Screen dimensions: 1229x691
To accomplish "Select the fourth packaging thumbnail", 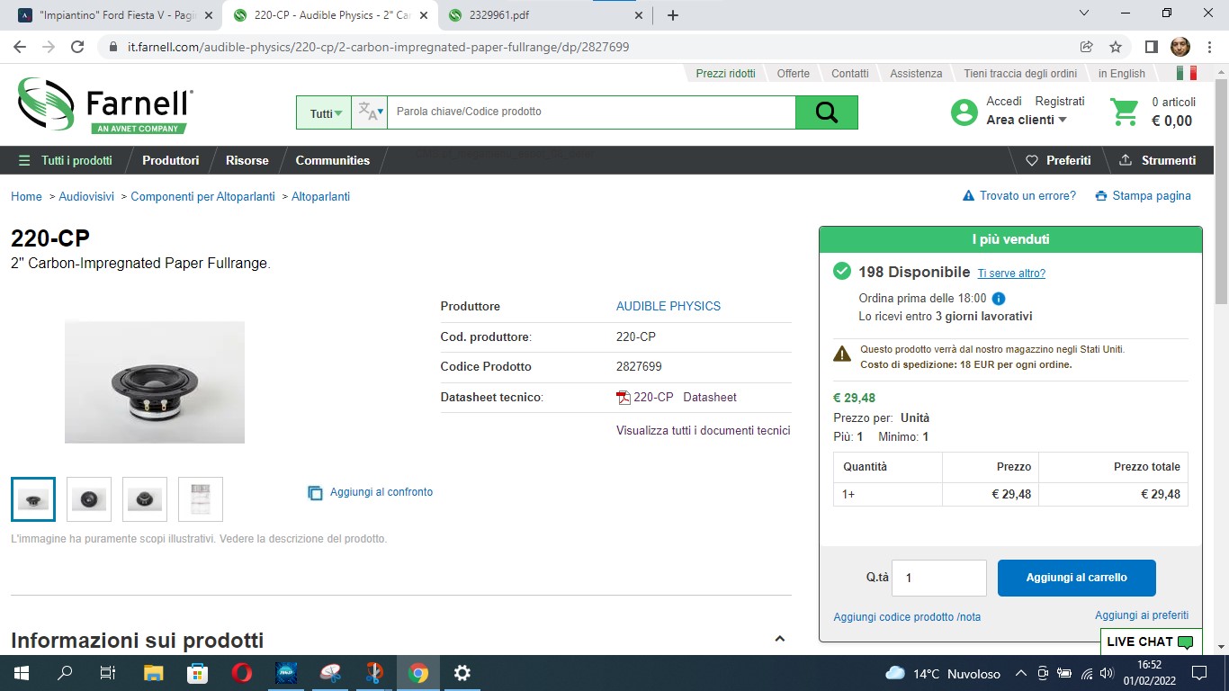I will [201, 499].
